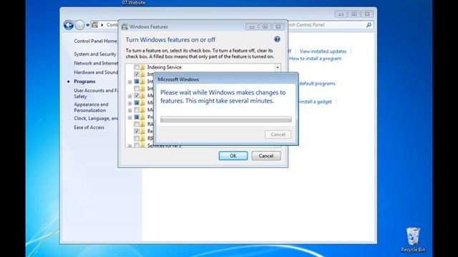This screenshot has width=458, height=257.
Task: Click the Control Panel forward arrow button
Action: (79, 25)
